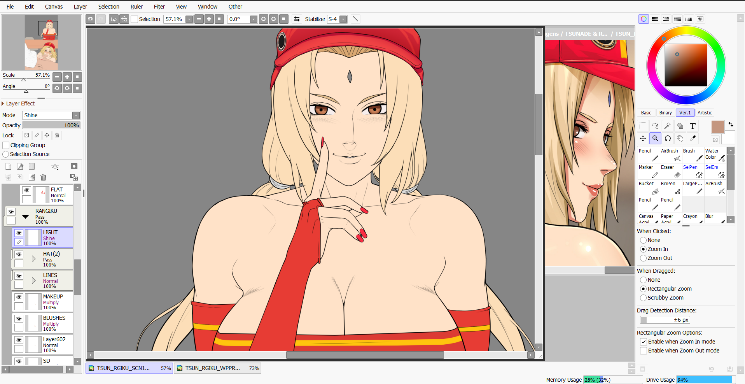Screen dimensions: 745x384
Task: Expand the HAT(2) folder
Action: tap(34, 259)
